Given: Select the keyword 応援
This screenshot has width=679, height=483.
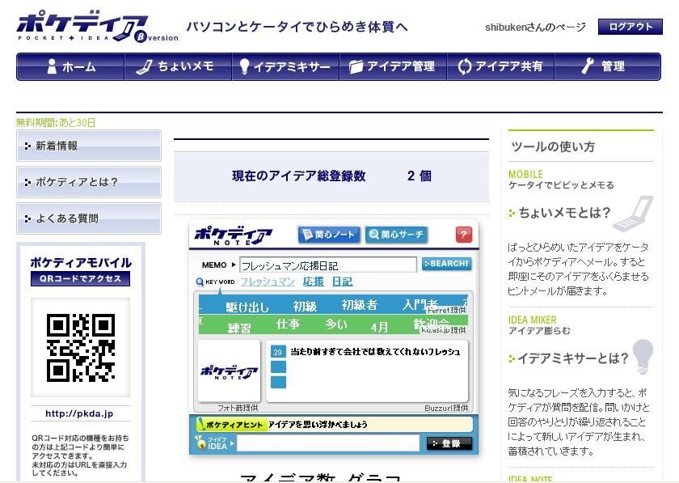Looking at the screenshot, I should tap(314, 282).
